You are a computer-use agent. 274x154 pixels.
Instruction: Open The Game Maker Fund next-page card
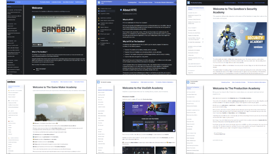pos(240,133)
